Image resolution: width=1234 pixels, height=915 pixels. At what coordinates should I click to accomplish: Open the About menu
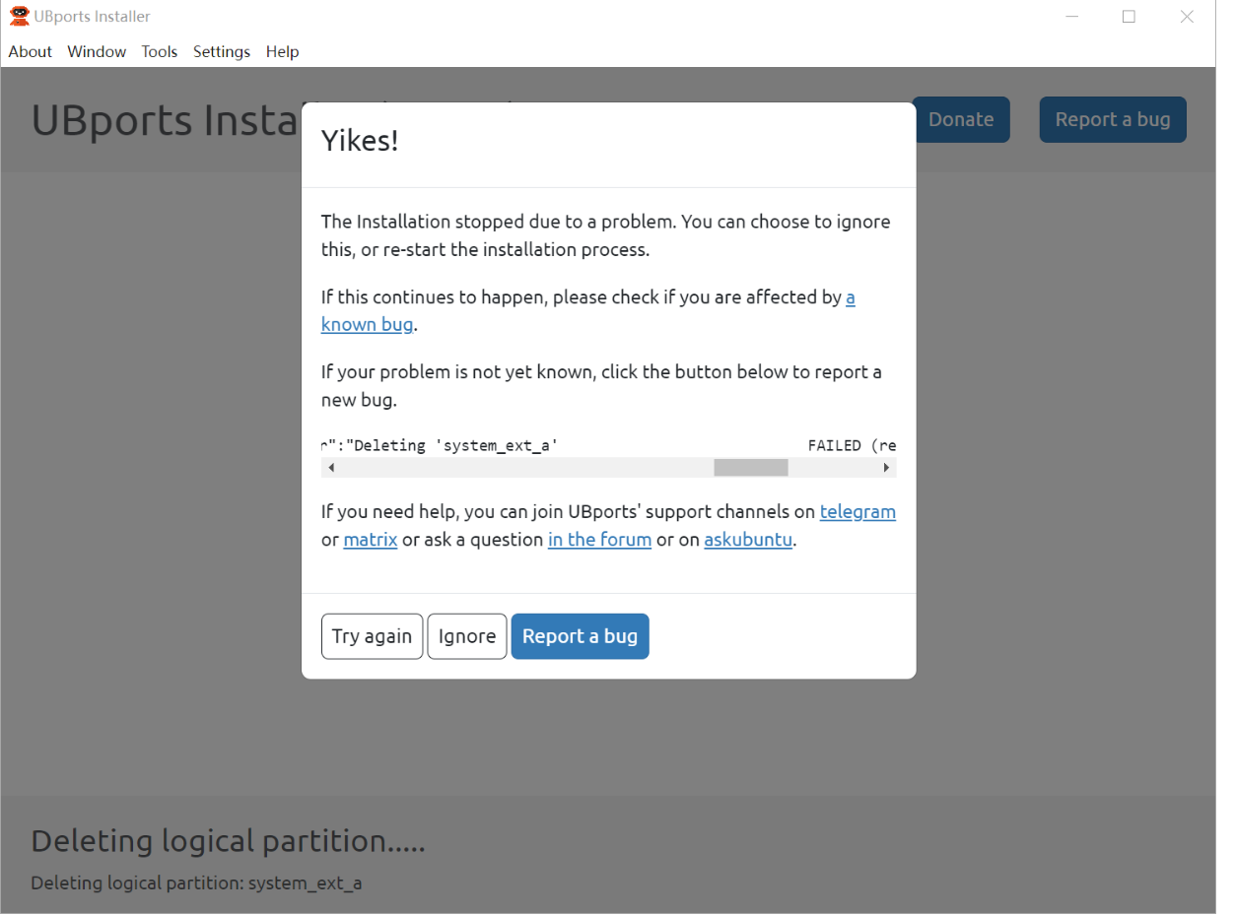click(x=31, y=51)
